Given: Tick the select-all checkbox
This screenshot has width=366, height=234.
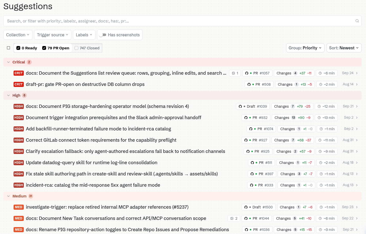Looking at the screenshot, I should (8, 48).
